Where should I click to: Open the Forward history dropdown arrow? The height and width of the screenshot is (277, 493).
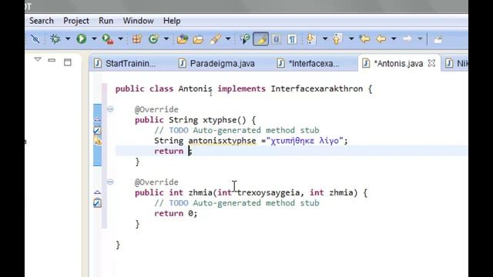420,39
